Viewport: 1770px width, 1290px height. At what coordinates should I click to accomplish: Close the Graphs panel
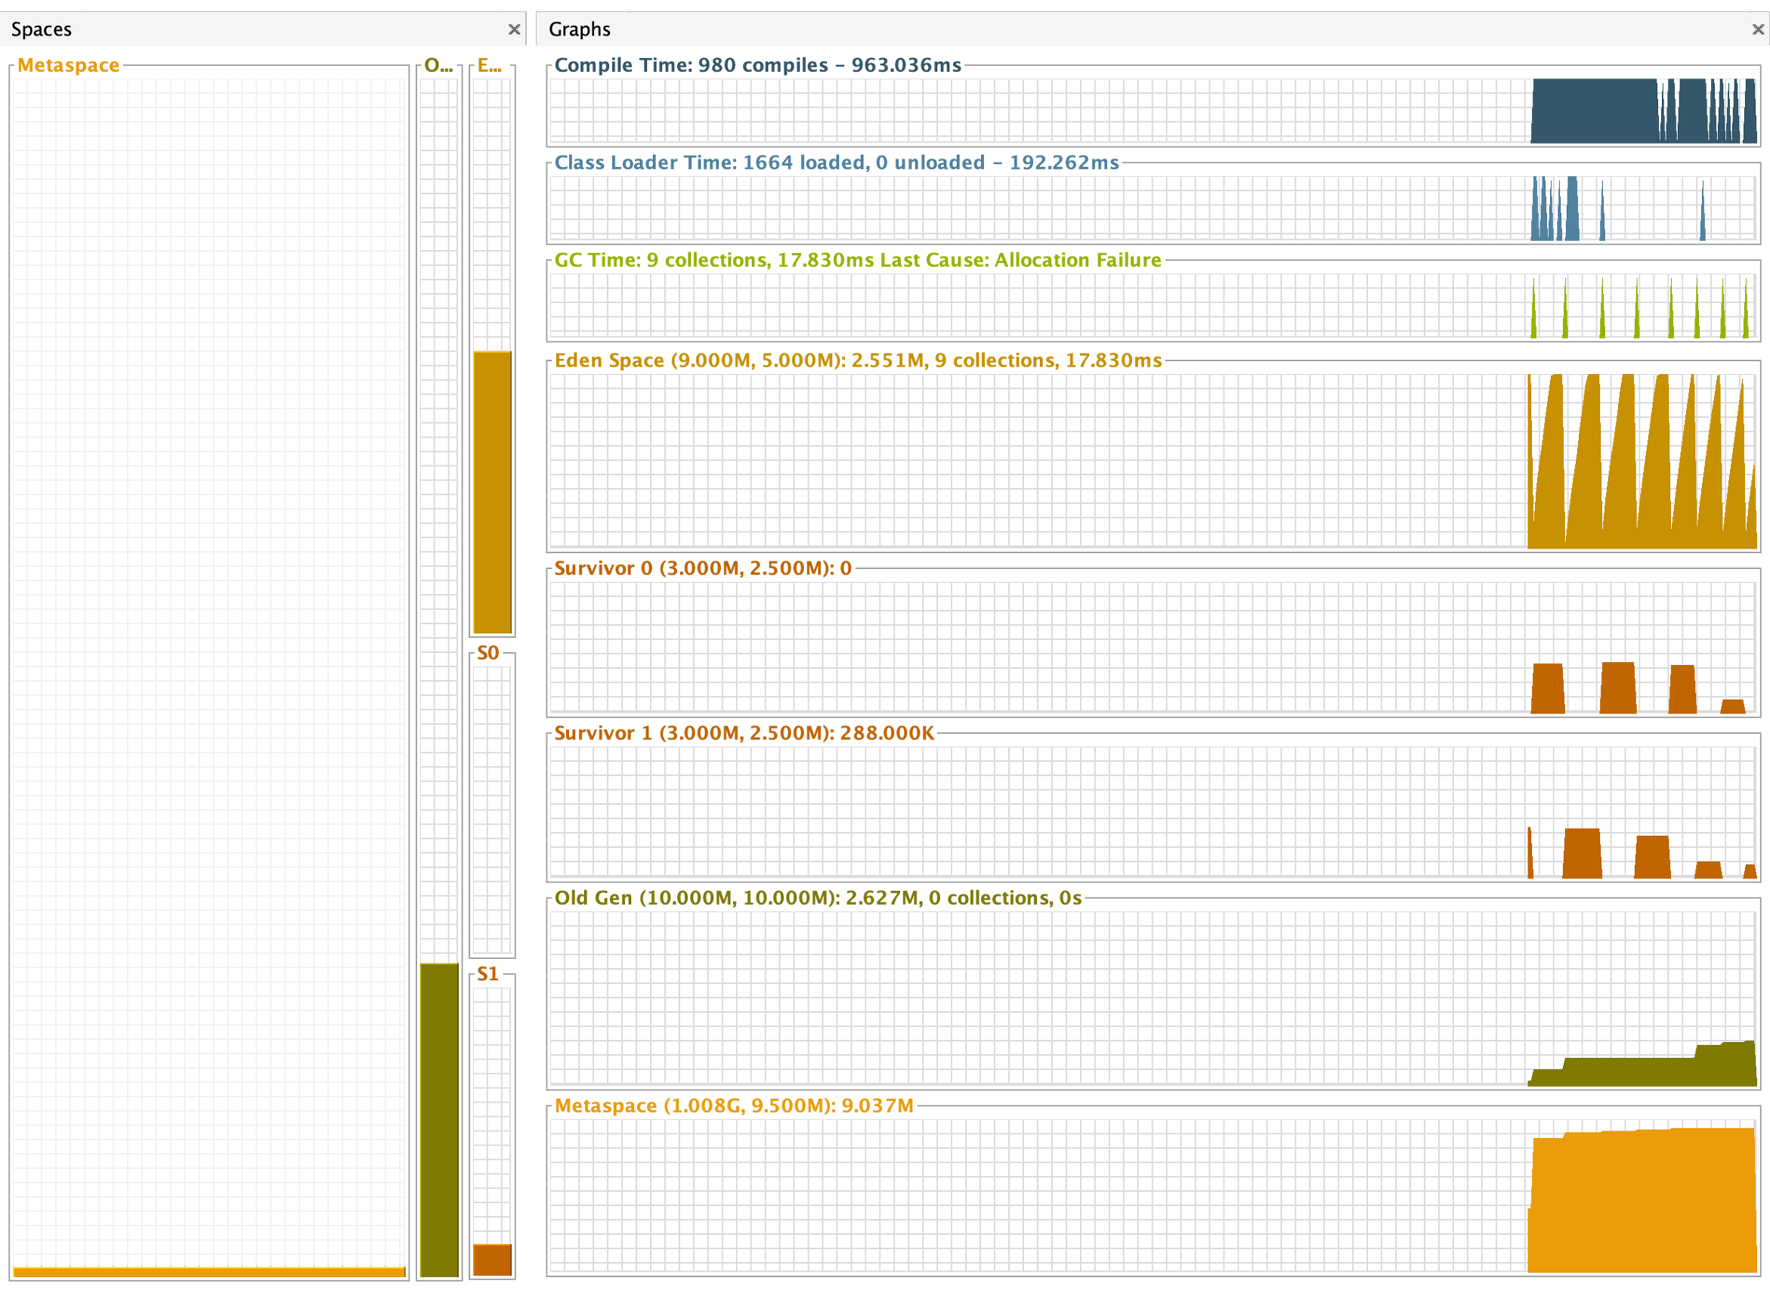pyautogui.click(x=1757, y=29)
